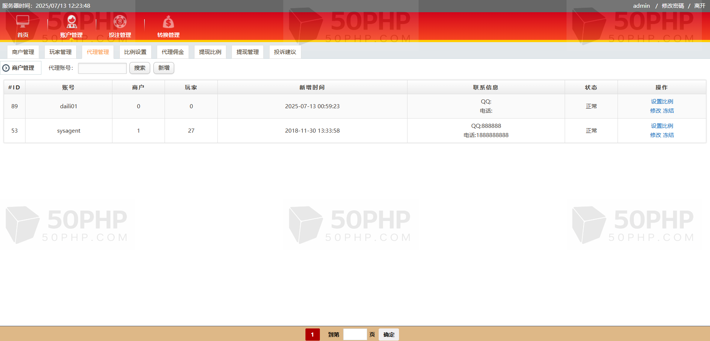Go to the 提现管理 tab
Screen dimensions: 710x341
tap(247, 52)
